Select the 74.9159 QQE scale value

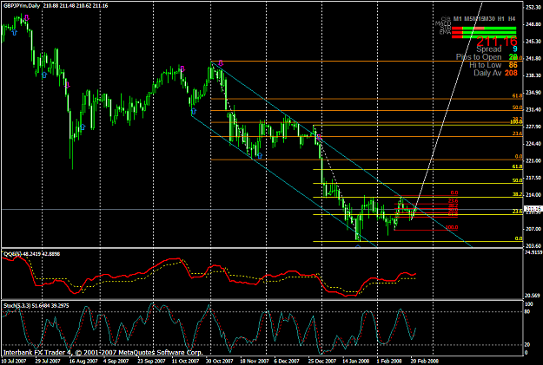[533, 252]
